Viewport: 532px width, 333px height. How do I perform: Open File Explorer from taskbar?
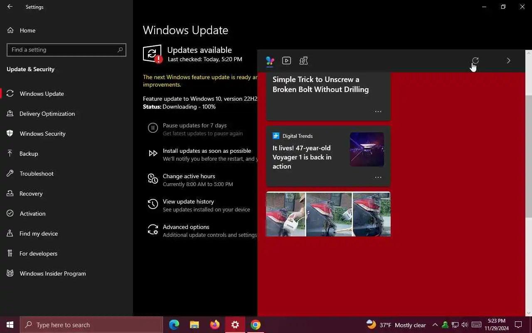click(195, 325)
